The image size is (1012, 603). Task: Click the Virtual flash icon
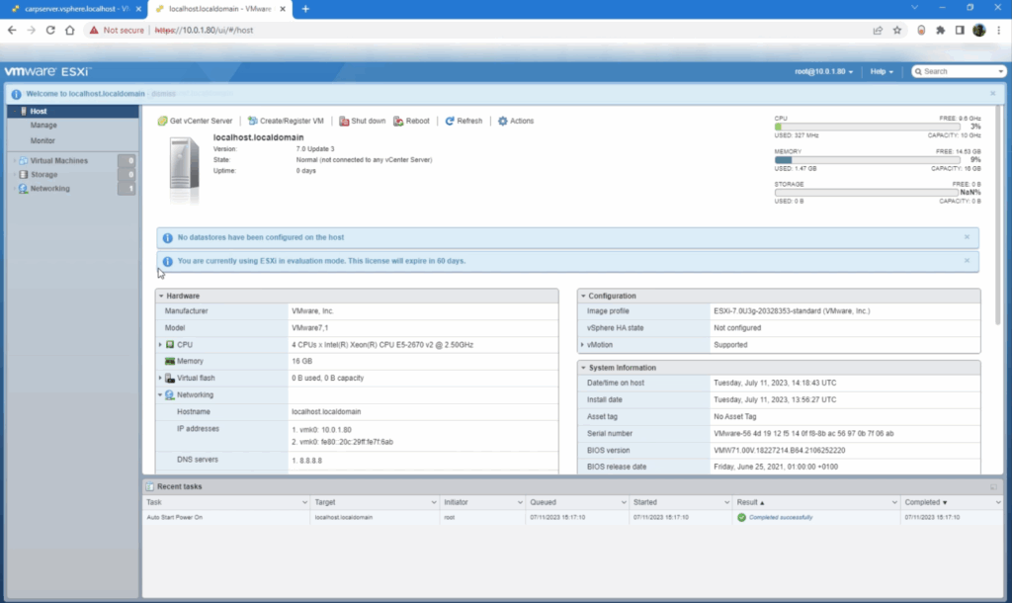point(170,378)
